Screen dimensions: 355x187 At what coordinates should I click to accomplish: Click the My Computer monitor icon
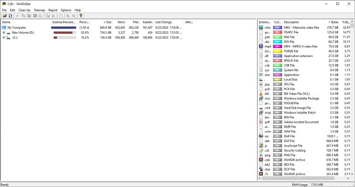(x=4, y=28)
